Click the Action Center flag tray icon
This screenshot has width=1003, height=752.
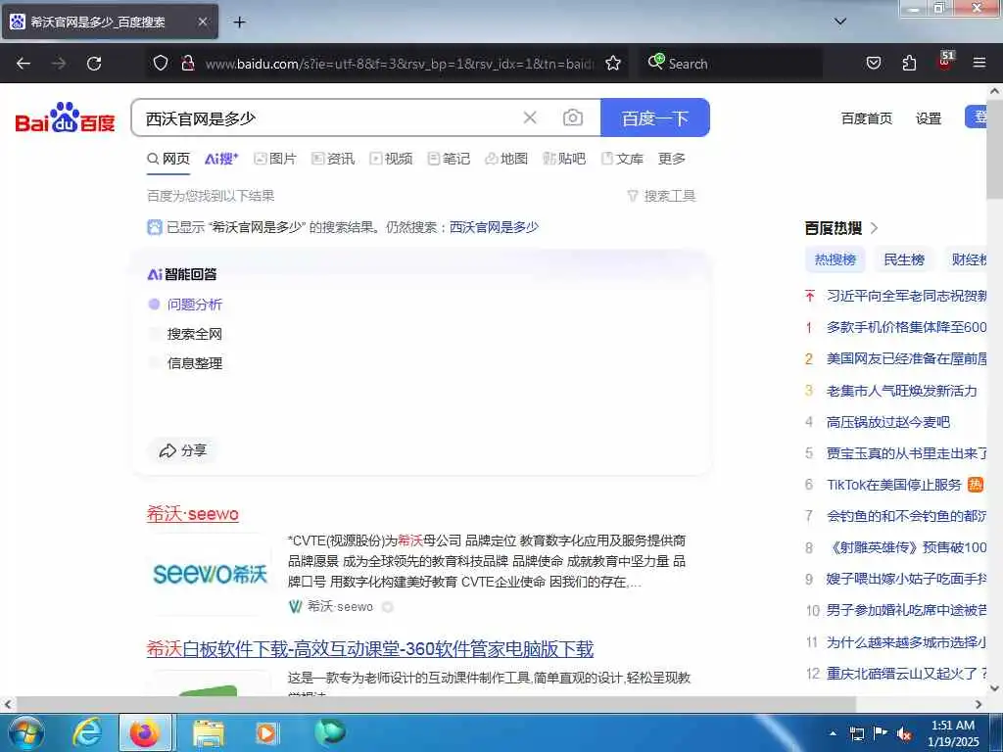click(x=881, y=733)
